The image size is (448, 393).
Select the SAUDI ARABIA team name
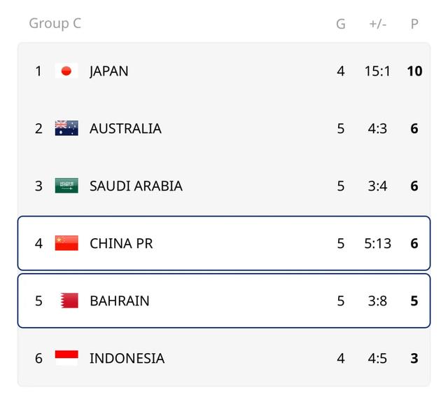[x=136, y=186]
